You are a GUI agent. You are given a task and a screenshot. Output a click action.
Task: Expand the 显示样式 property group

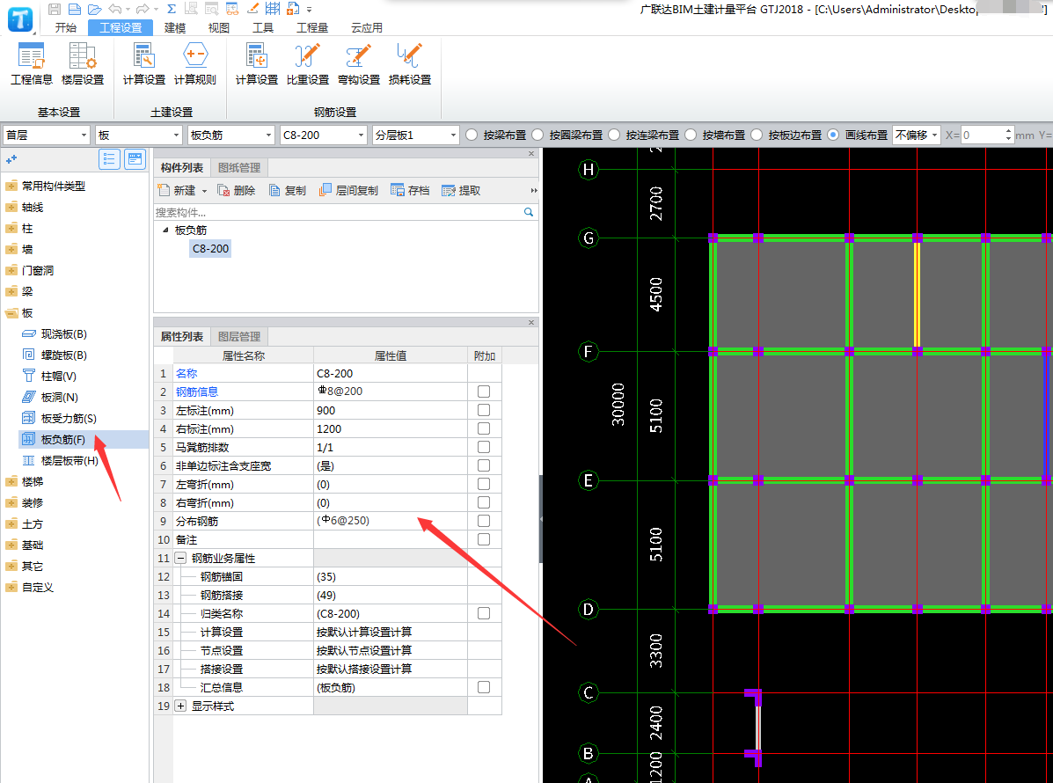tap(180, 706)
